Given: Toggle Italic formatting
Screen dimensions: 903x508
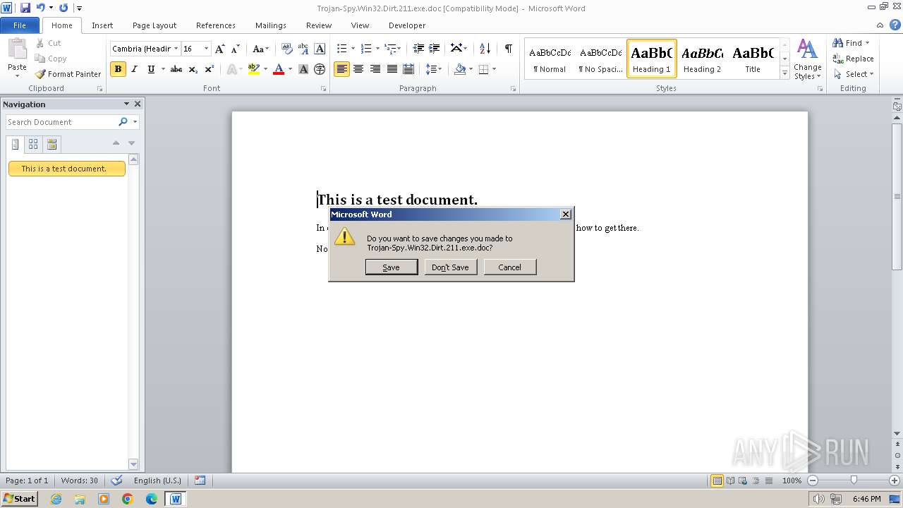Looking at the screenshot, I should point(134,69).
